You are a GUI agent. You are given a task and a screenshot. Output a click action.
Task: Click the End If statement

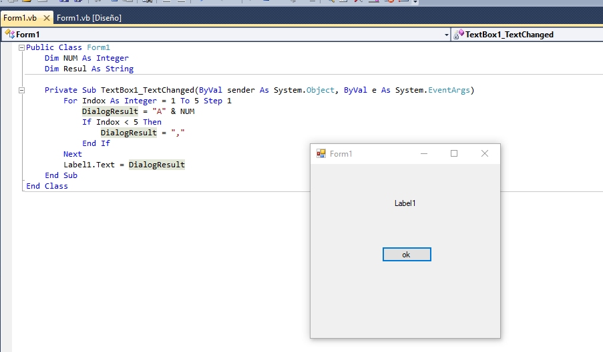coord(96,143)
